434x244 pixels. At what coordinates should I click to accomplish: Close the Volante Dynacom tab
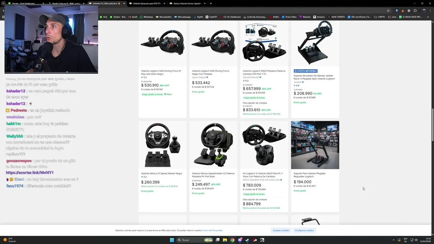click(x=164, y=3)
